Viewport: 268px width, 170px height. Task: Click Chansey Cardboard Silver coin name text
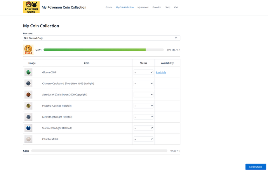coord(68,83)
